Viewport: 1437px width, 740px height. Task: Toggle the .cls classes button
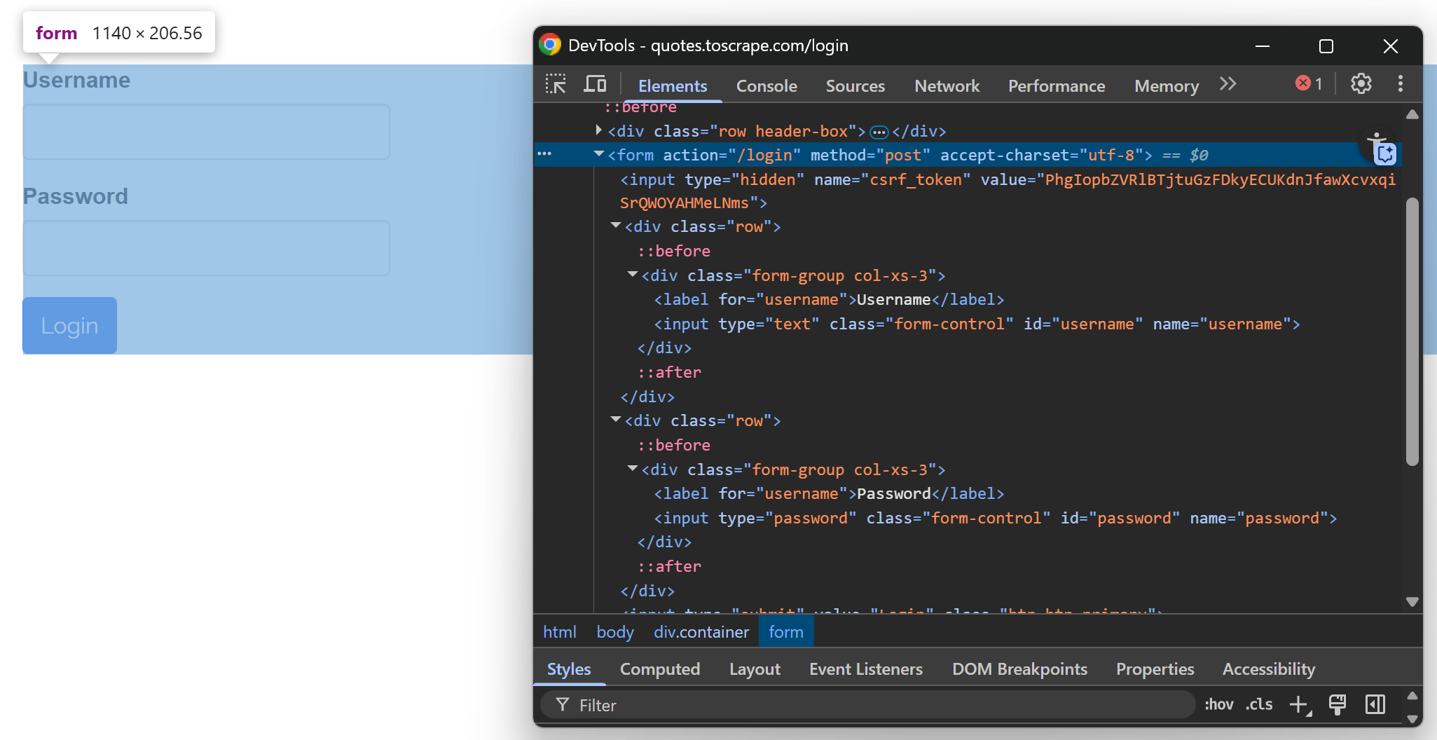(1259, 704)
